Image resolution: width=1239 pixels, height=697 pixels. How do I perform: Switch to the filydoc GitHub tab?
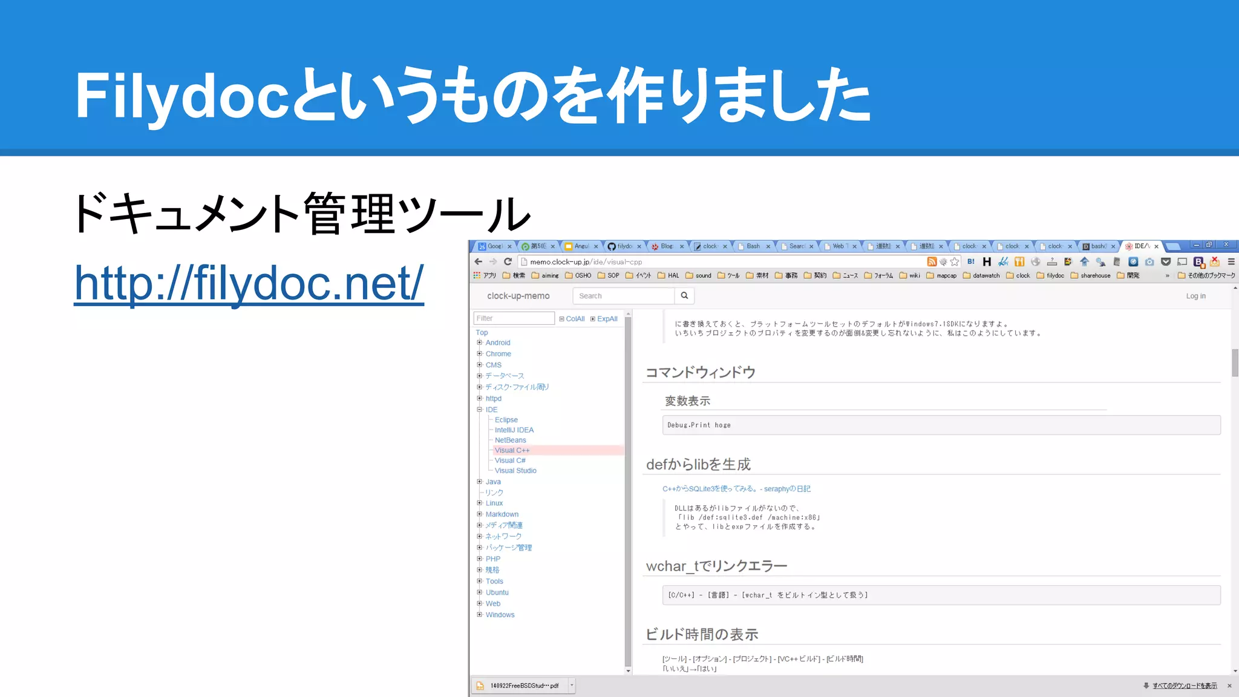(x=623, y=246)
